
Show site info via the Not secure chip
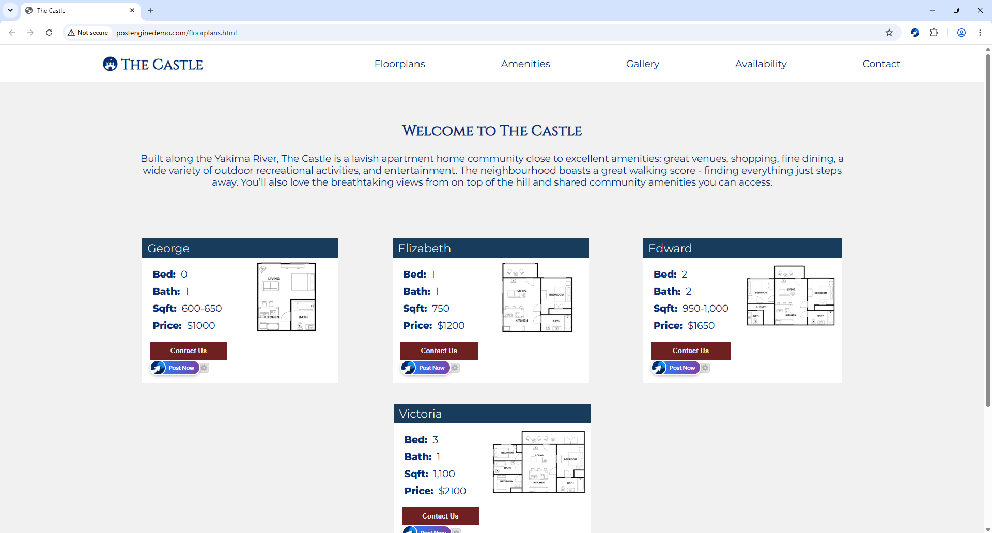(x=88, y=33)
